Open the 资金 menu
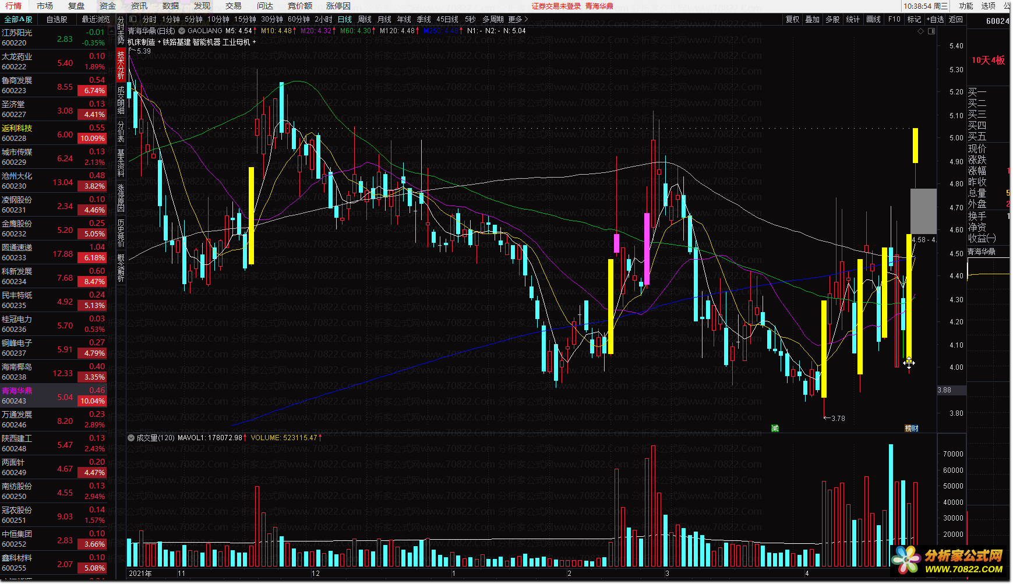The image size is (1013, 584). click(108, 6)
